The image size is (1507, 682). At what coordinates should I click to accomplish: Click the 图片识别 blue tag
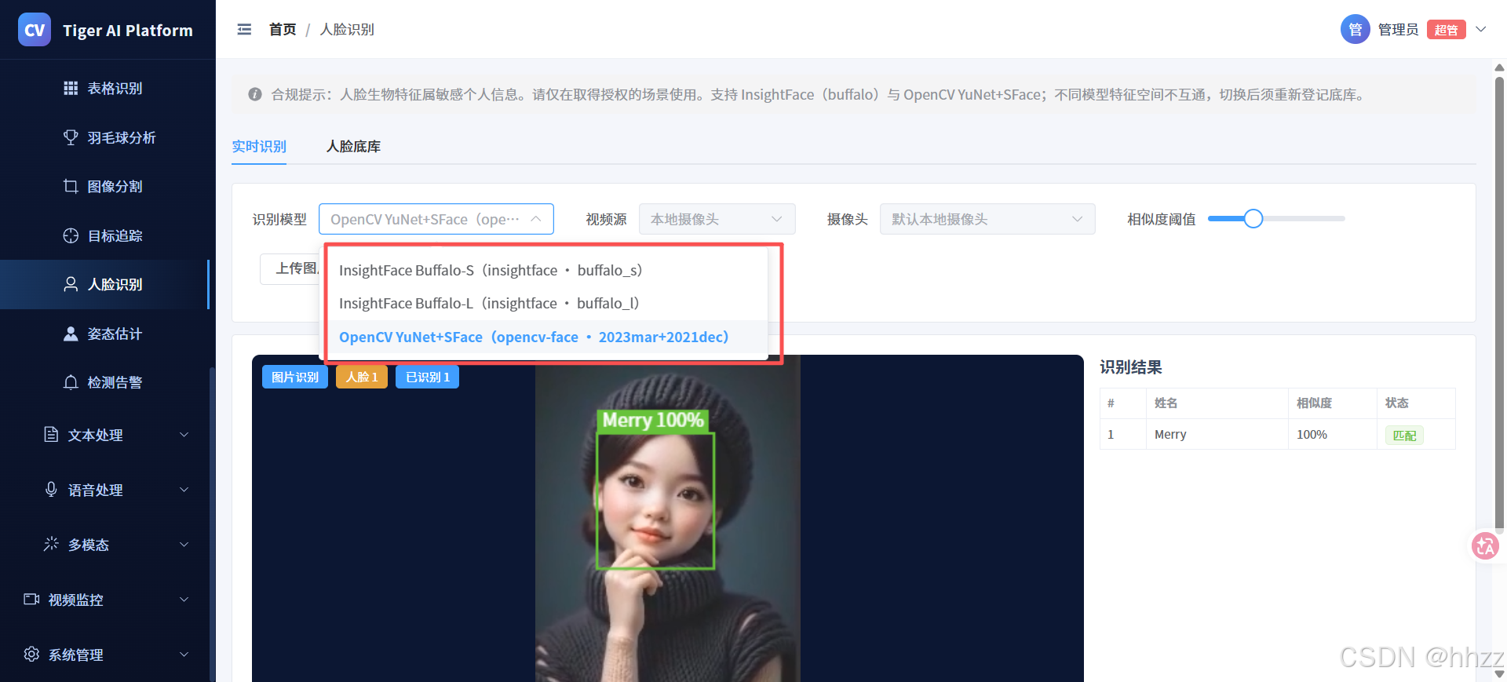295,377
